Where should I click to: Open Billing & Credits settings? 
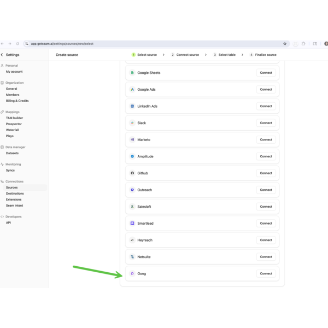coord(17,101)
